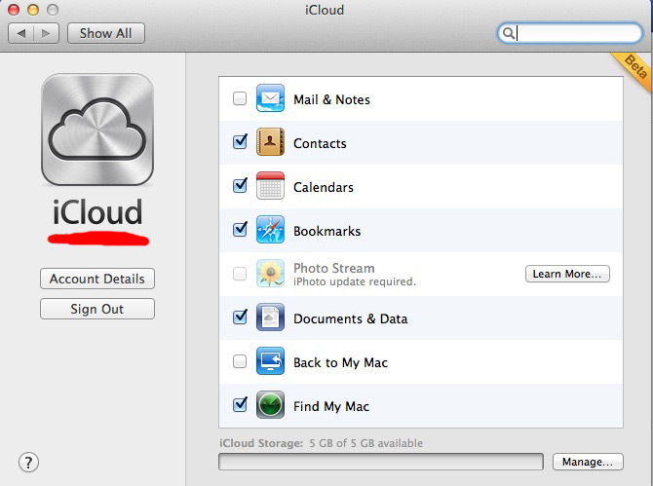The image size is (653, 486).
Task: Click the Find My Mac radar icon
Action: 270,406
